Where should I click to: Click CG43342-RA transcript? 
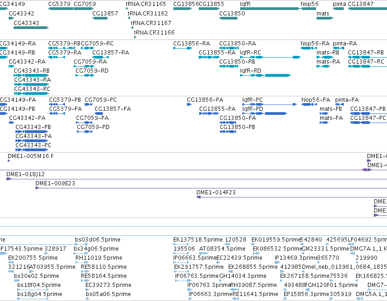[x=11, y=66]
